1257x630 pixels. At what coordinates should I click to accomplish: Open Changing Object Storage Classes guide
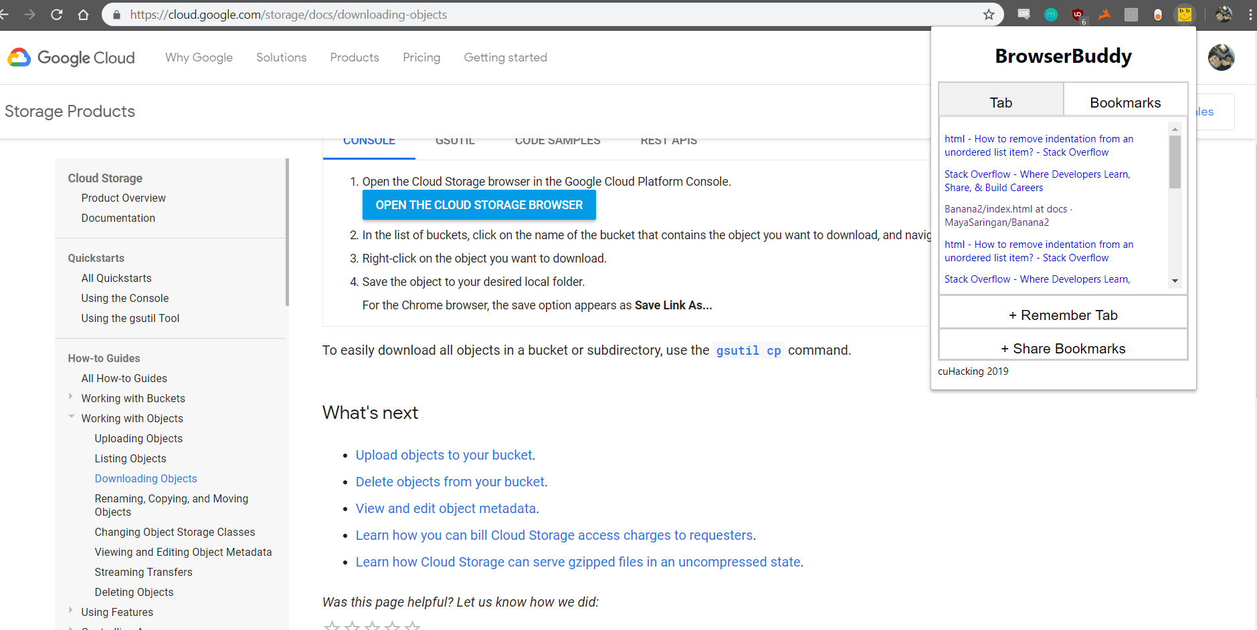click(x=175, y=532)
